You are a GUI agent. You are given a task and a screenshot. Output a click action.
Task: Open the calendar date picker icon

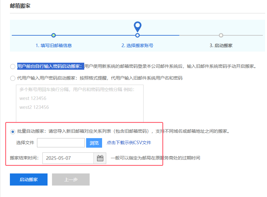point(100,158)
